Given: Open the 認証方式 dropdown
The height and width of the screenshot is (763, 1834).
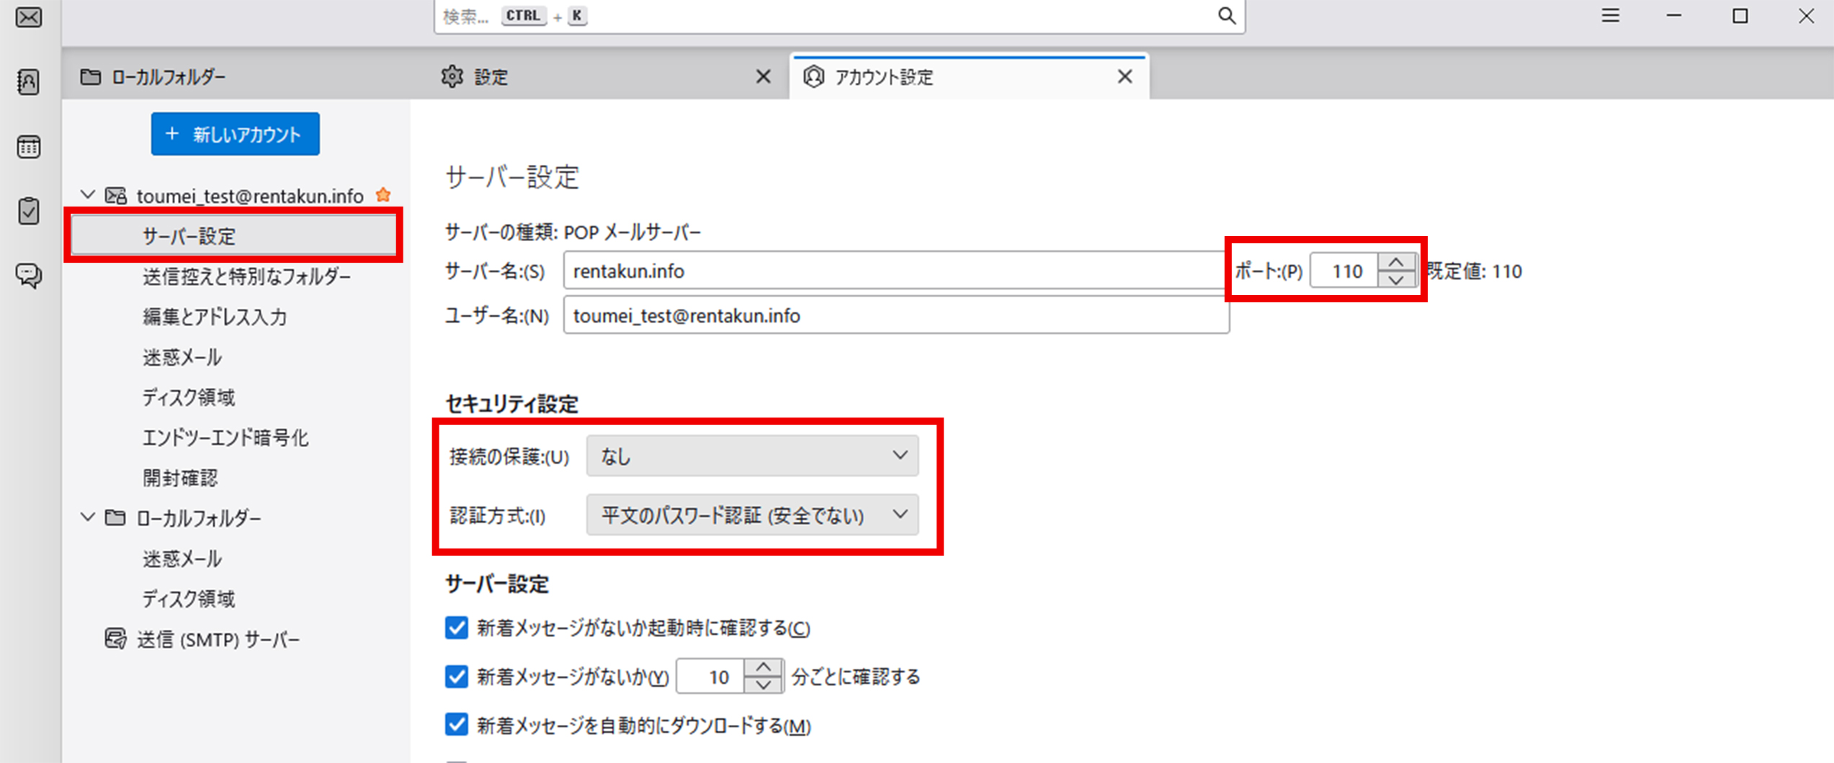Looking at the screenshot, I should point(752,515).
